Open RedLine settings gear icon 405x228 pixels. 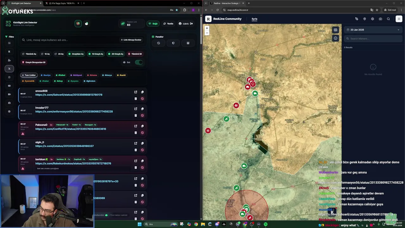(372, 19)
